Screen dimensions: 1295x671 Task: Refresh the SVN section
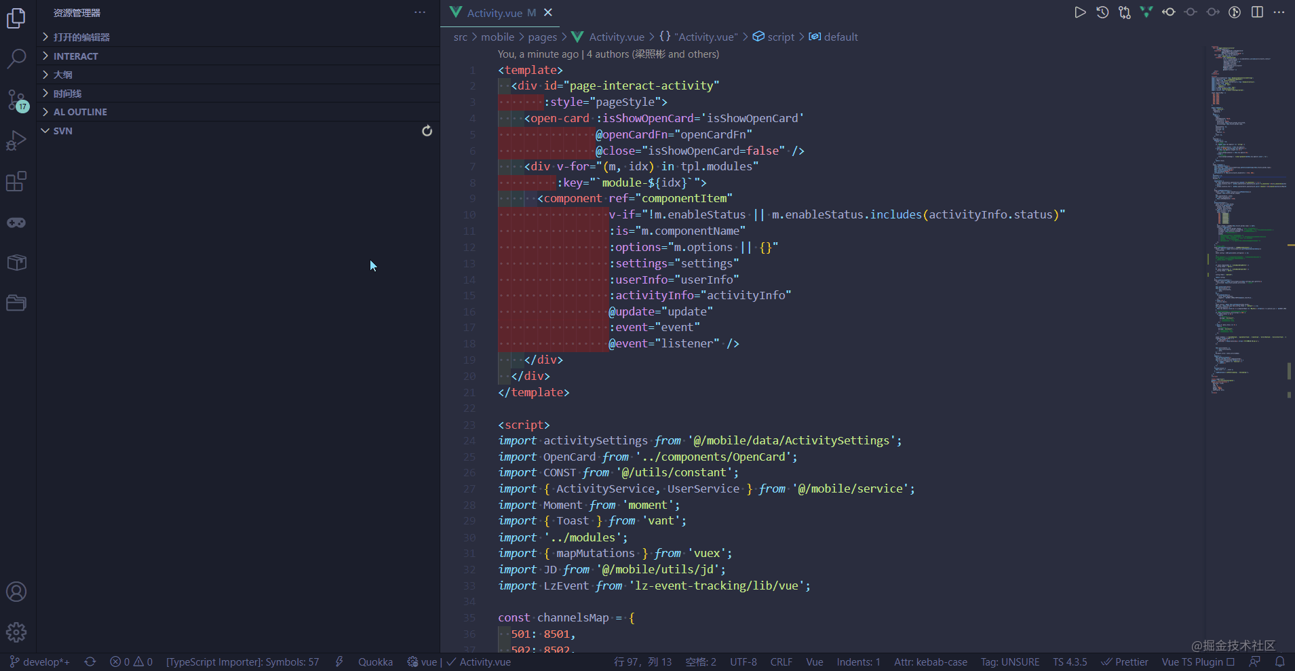click(427, 131)
